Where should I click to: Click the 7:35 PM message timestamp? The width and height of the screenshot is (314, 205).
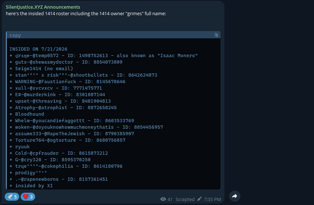click(x=212, y=199)
